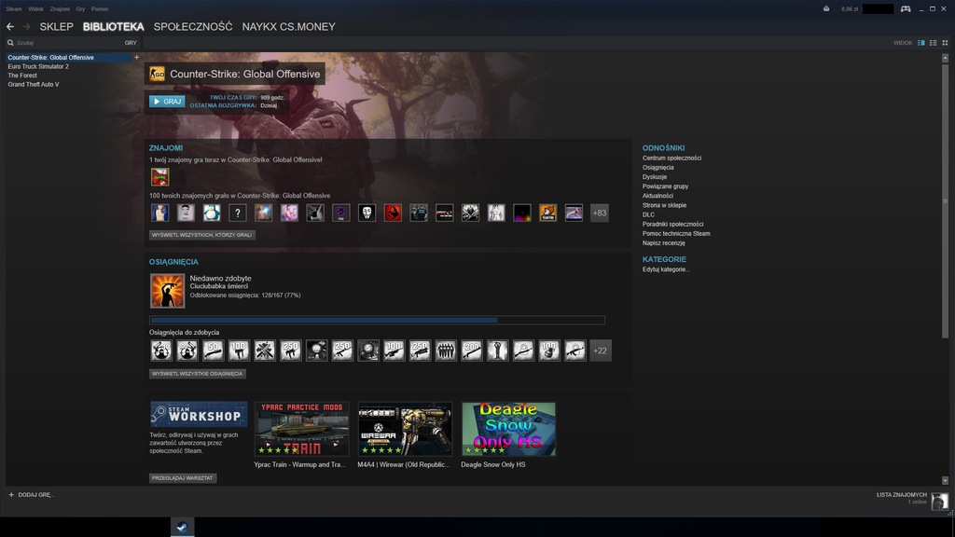Open the question mark friend avatar
Screen dimensions: 955x537
238,213
